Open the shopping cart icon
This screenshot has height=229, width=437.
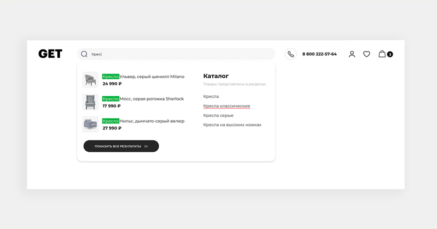(382, 54)
